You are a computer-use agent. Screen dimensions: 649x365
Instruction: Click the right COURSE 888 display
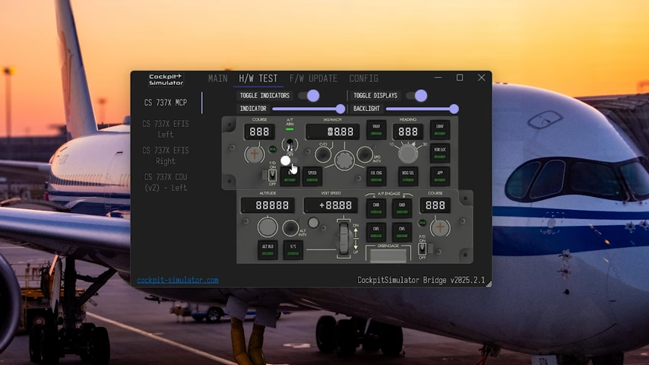[435, 205]
